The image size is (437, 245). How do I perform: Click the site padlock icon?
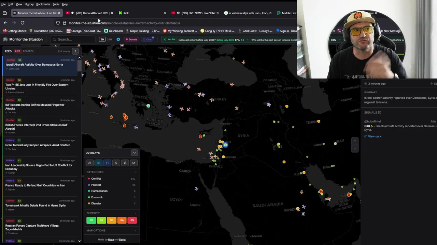click(65, 23)
